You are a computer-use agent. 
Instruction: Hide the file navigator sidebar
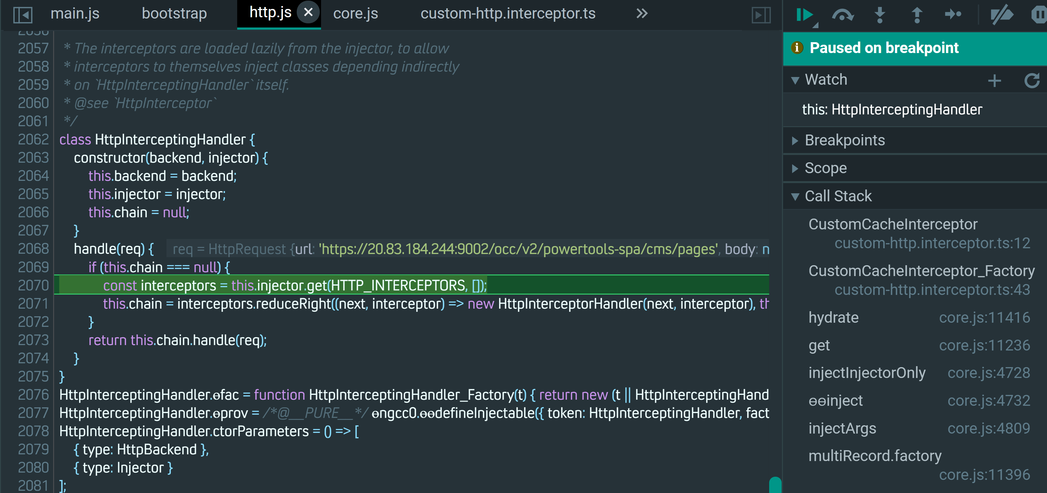point(23,15)
